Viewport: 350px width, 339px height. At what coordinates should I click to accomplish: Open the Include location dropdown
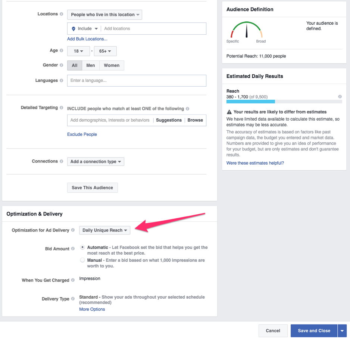coord(88,29)
